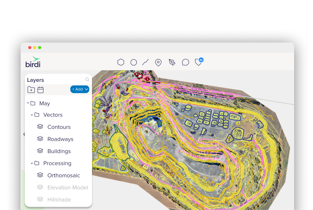Select the circle drawing tool

[134, 63]
